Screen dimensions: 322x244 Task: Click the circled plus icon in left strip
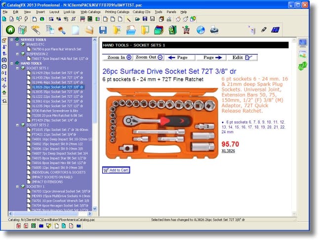click(x=4, y=60)
